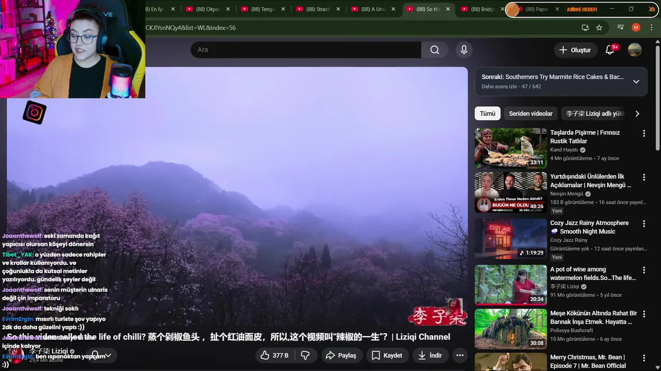Open options for Meşe Kökünün video

tap(644, 314)
